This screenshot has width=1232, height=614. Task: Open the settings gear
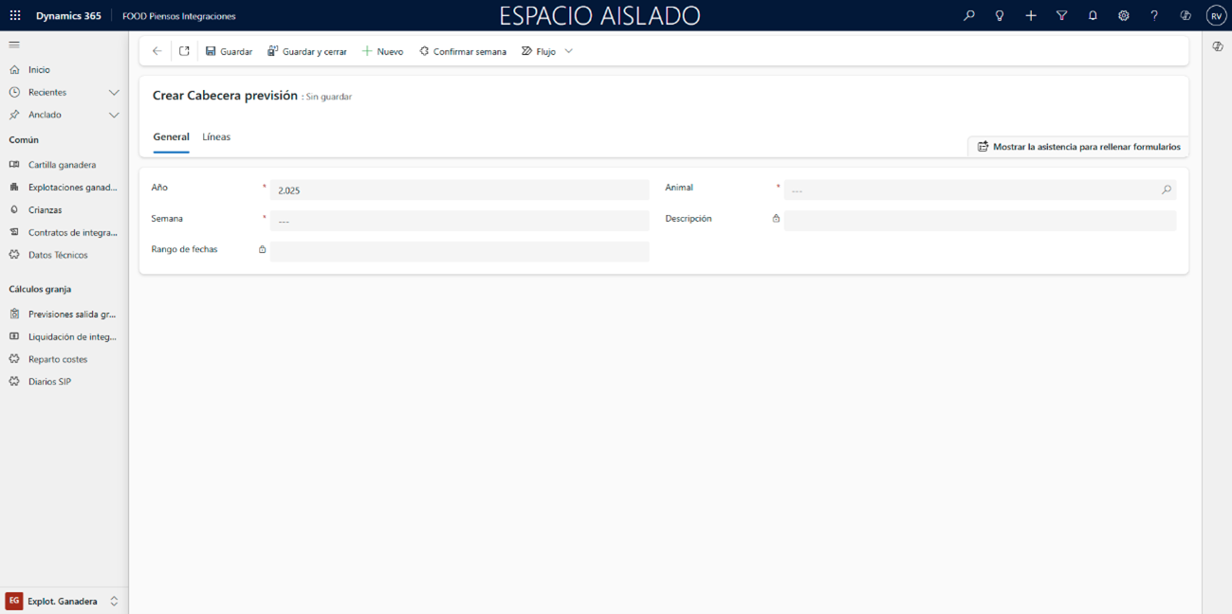pyautogui.click(x=1123, y=16)
